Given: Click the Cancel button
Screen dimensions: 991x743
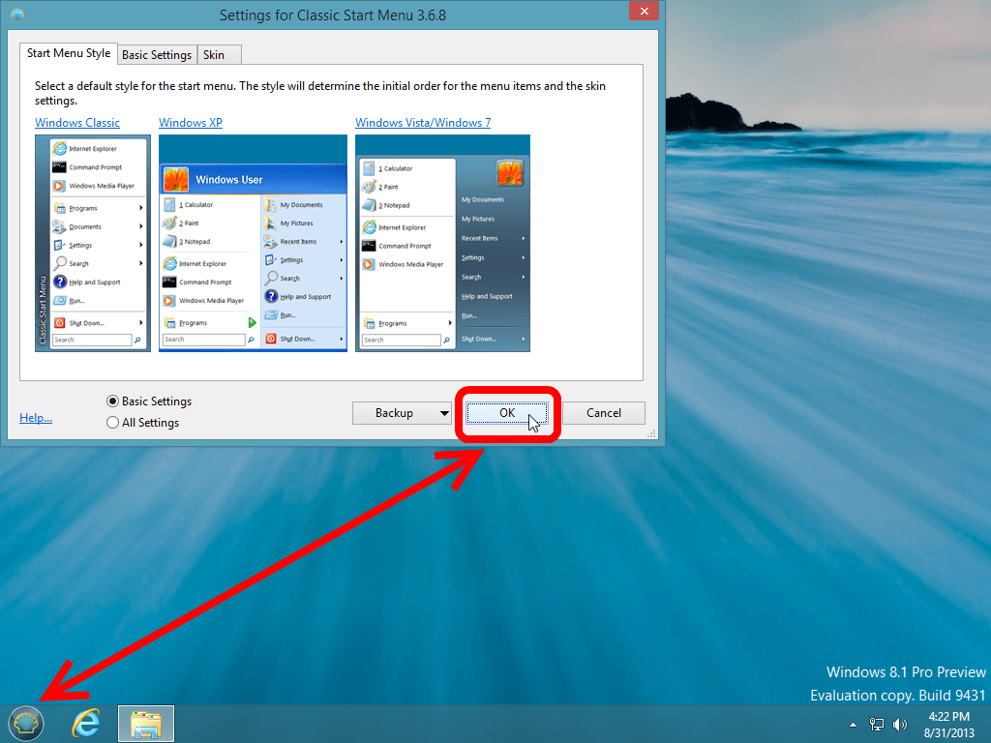Looking at the screenshot, I should point(604,413).
